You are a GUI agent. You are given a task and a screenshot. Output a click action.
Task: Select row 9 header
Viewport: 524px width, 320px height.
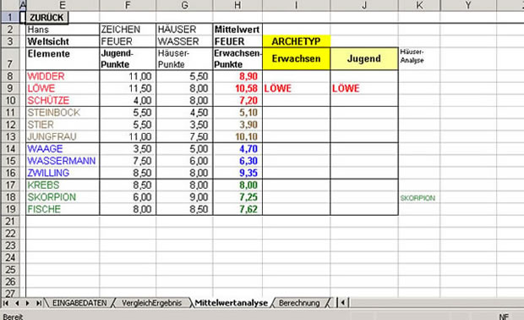point(10,88)
